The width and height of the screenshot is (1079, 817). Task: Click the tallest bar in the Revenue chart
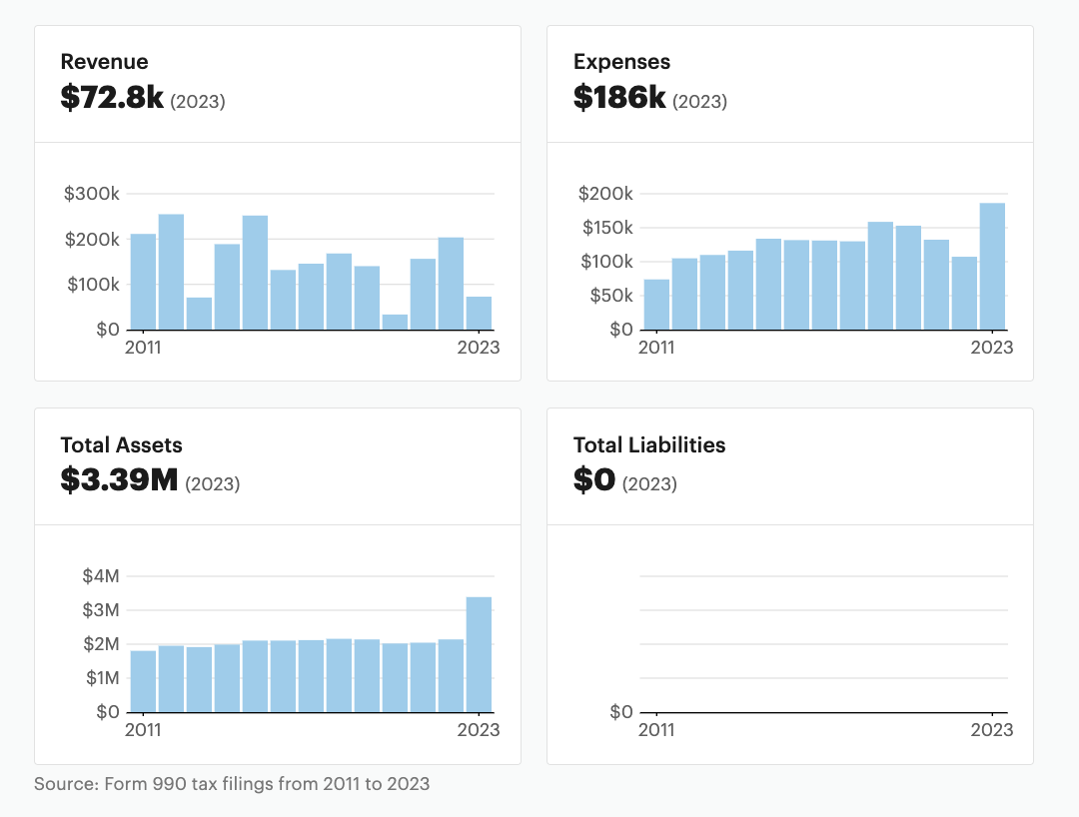(171, 272)
